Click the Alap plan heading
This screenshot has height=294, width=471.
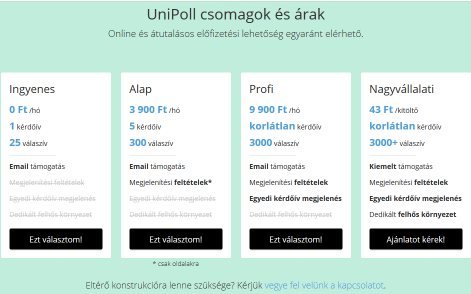pos(140,89)
